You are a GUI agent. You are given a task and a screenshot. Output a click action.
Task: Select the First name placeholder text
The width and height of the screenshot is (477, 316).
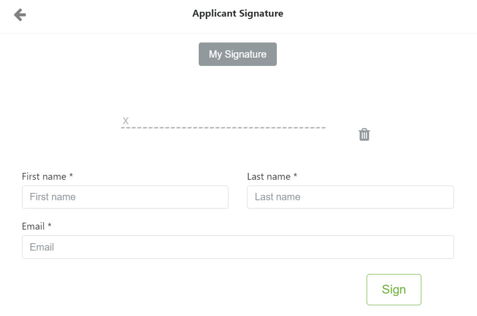(53, 197)
